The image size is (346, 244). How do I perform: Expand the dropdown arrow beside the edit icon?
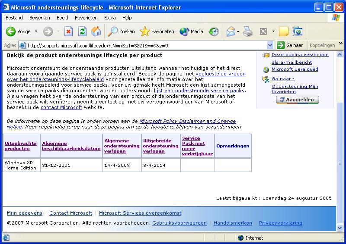point(273,31)
